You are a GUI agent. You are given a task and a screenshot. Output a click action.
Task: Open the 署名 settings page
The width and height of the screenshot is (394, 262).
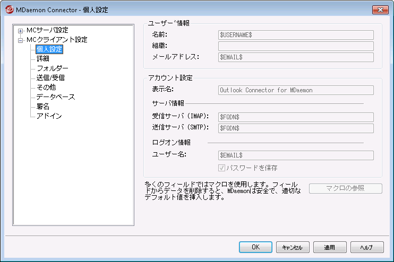point(43,107)
